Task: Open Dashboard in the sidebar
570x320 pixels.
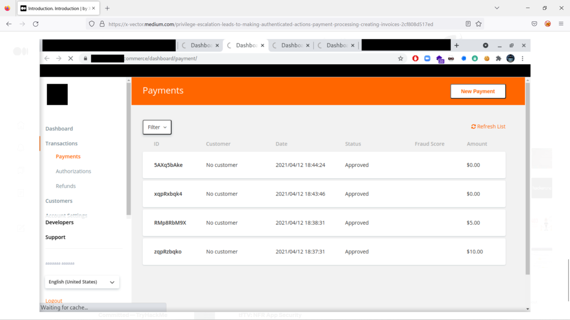Action: 59,128
